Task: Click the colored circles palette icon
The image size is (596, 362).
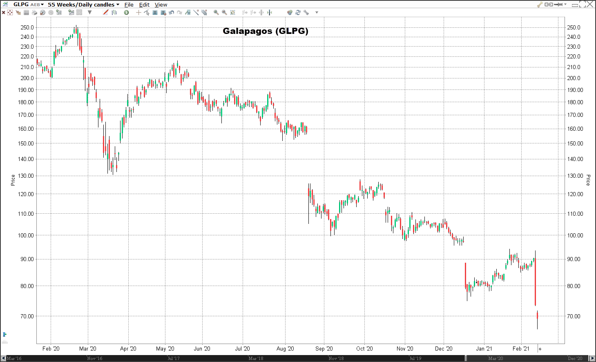Action: pos(290,12)
